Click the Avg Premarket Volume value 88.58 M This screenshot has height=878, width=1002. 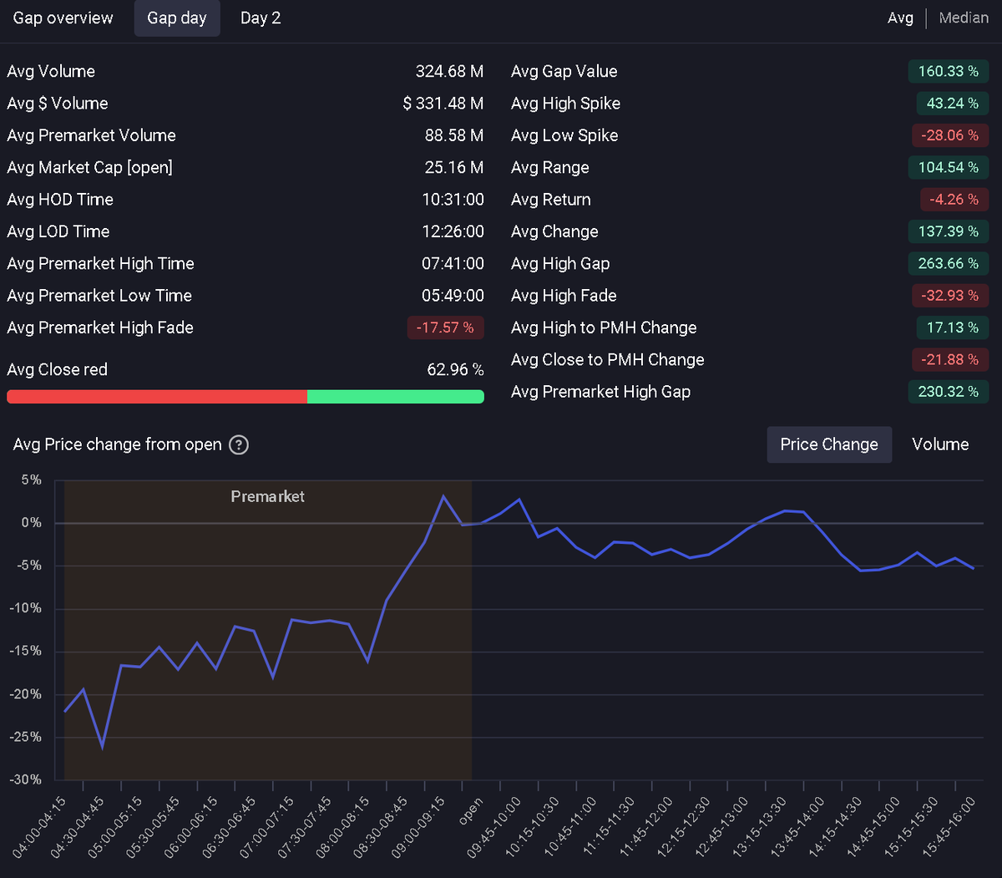pos(454,135)
